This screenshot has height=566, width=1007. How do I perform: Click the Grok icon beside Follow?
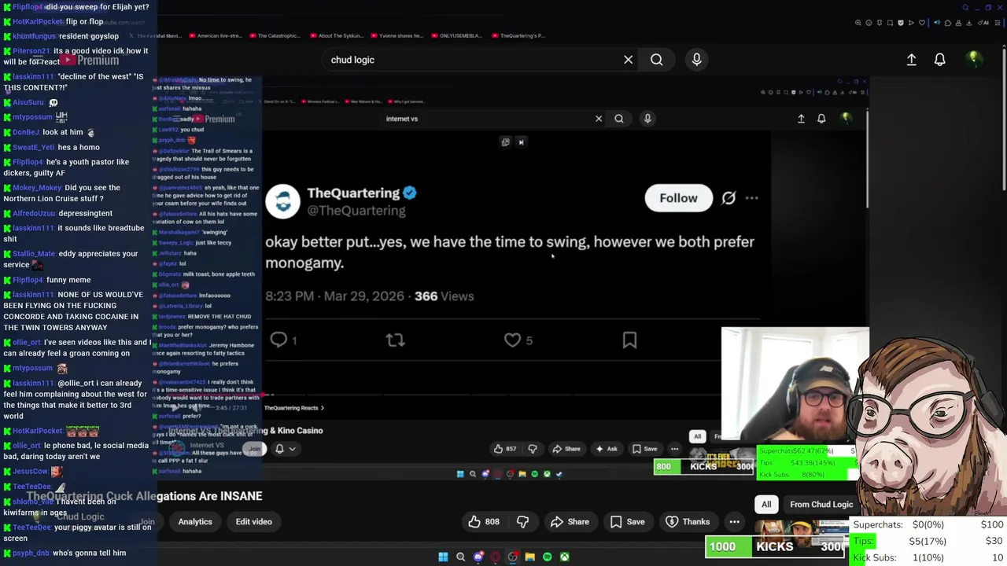729,198
